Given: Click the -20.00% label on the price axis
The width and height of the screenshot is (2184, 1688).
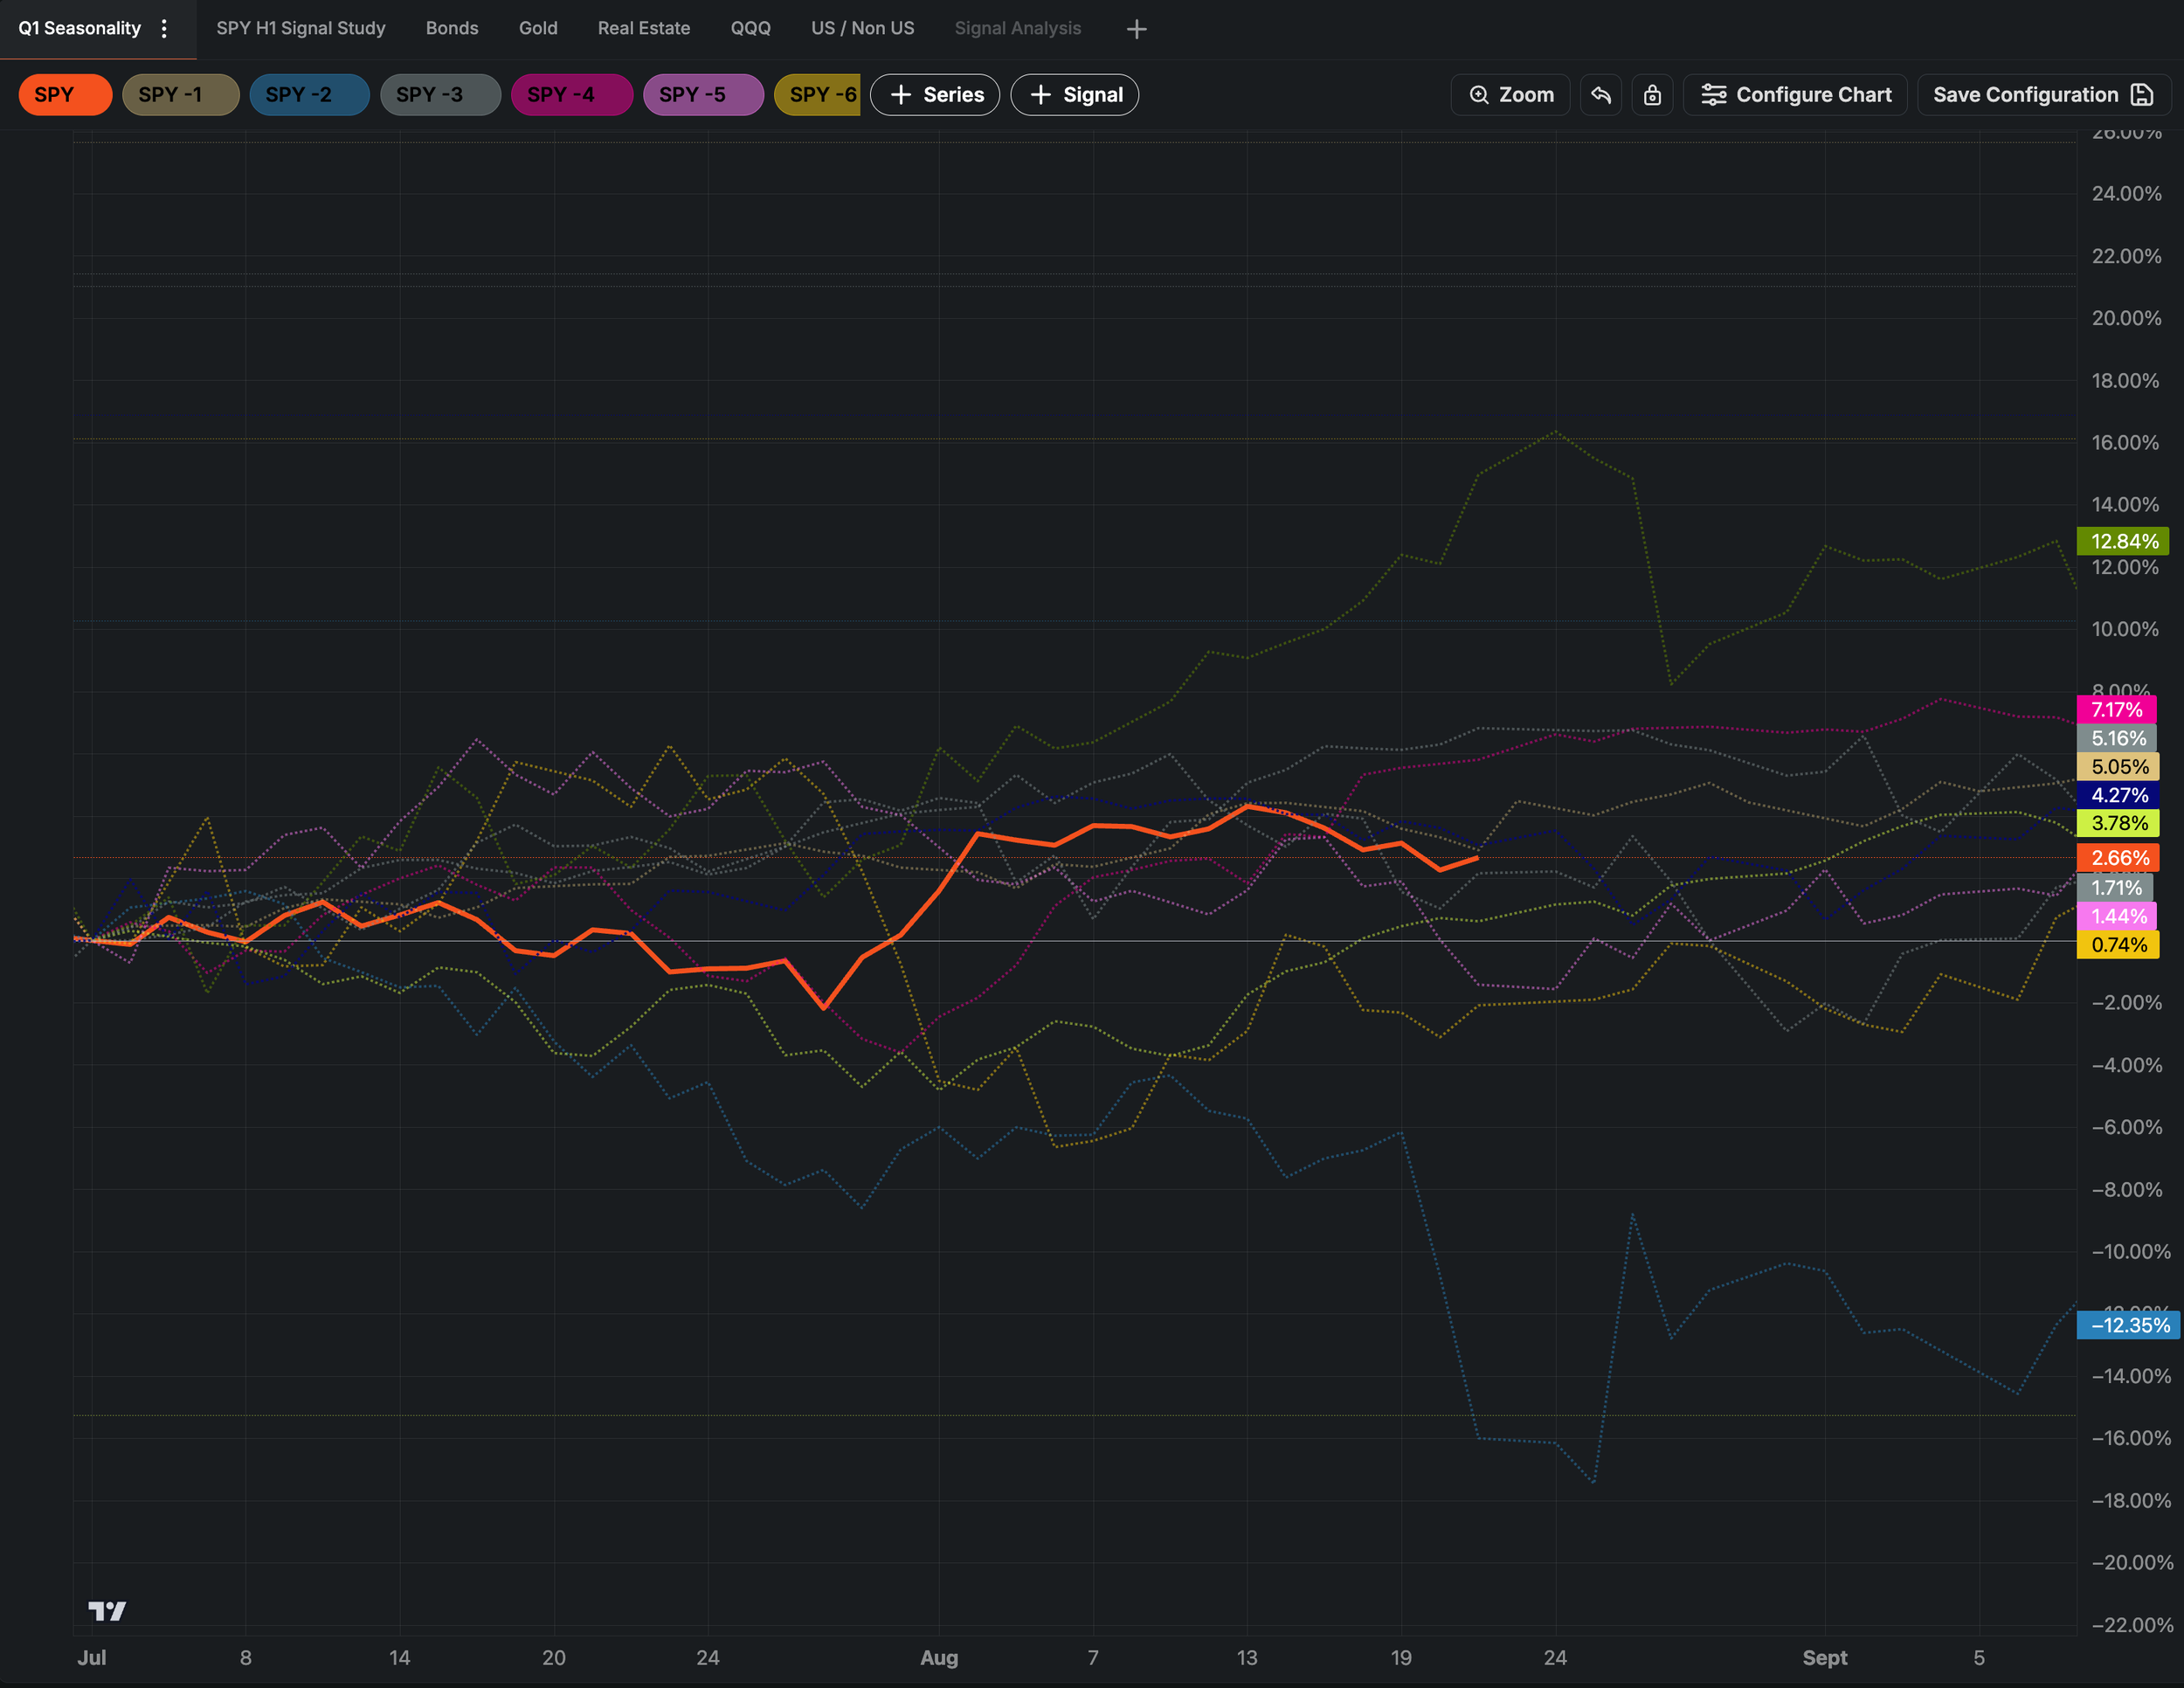Looking at the screenshot, I should 2132,1563.
